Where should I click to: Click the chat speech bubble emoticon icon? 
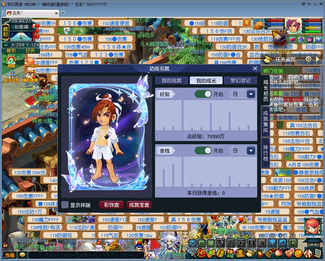coord(22,255)
